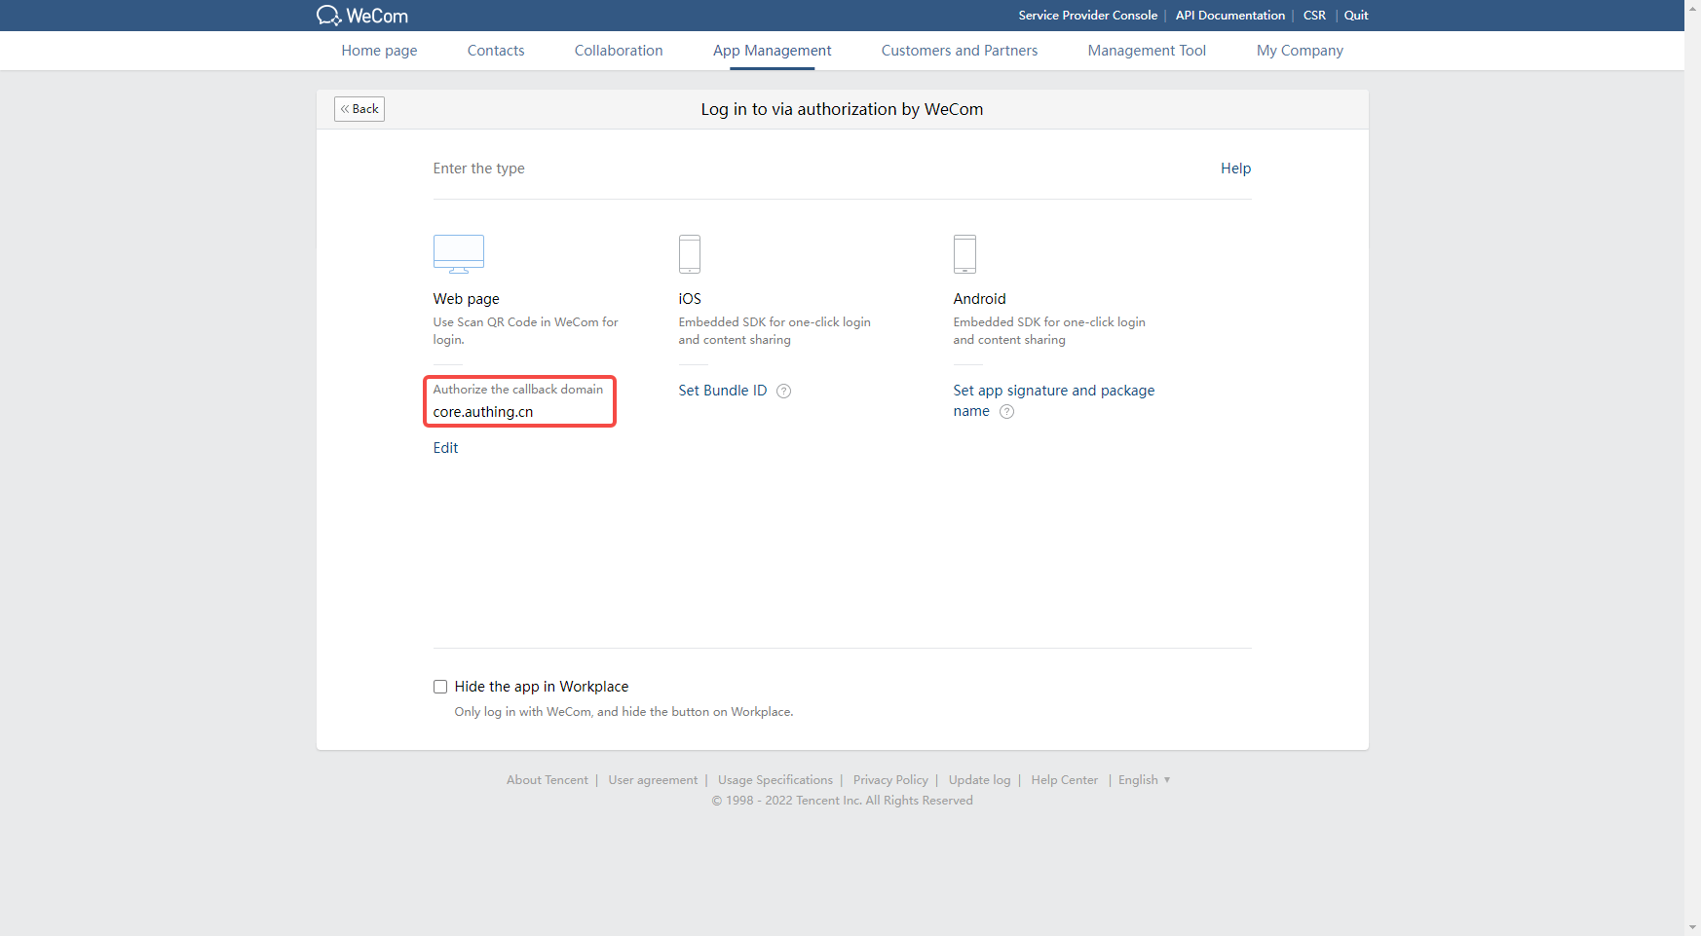
Task: Click the scrollbar down arrow
Action: pyautogui.click(x=1692, y=927)
